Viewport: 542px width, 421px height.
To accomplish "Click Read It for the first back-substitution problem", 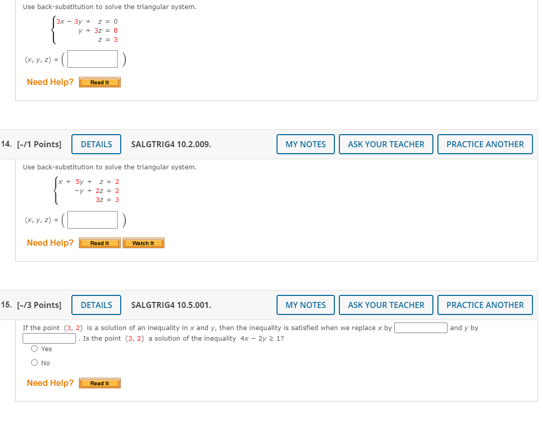I will pyautogui.click(x=100, y=82).
